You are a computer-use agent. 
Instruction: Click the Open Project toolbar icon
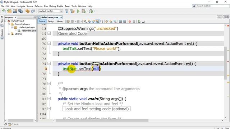(x=15, y=11)
